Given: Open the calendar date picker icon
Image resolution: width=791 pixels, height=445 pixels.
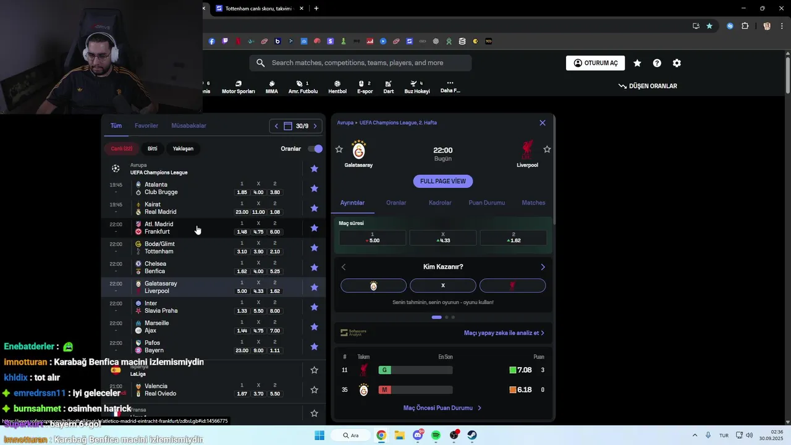Looking at the screenshot, I should 288,126.
